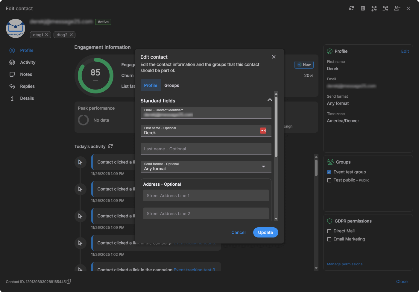Copy the Contact ID
This screenshot has width=419, height=292.
click(x=69, y=282)
